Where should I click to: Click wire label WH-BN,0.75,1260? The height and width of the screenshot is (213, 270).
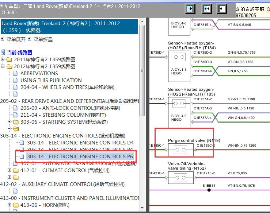(242, 146)
